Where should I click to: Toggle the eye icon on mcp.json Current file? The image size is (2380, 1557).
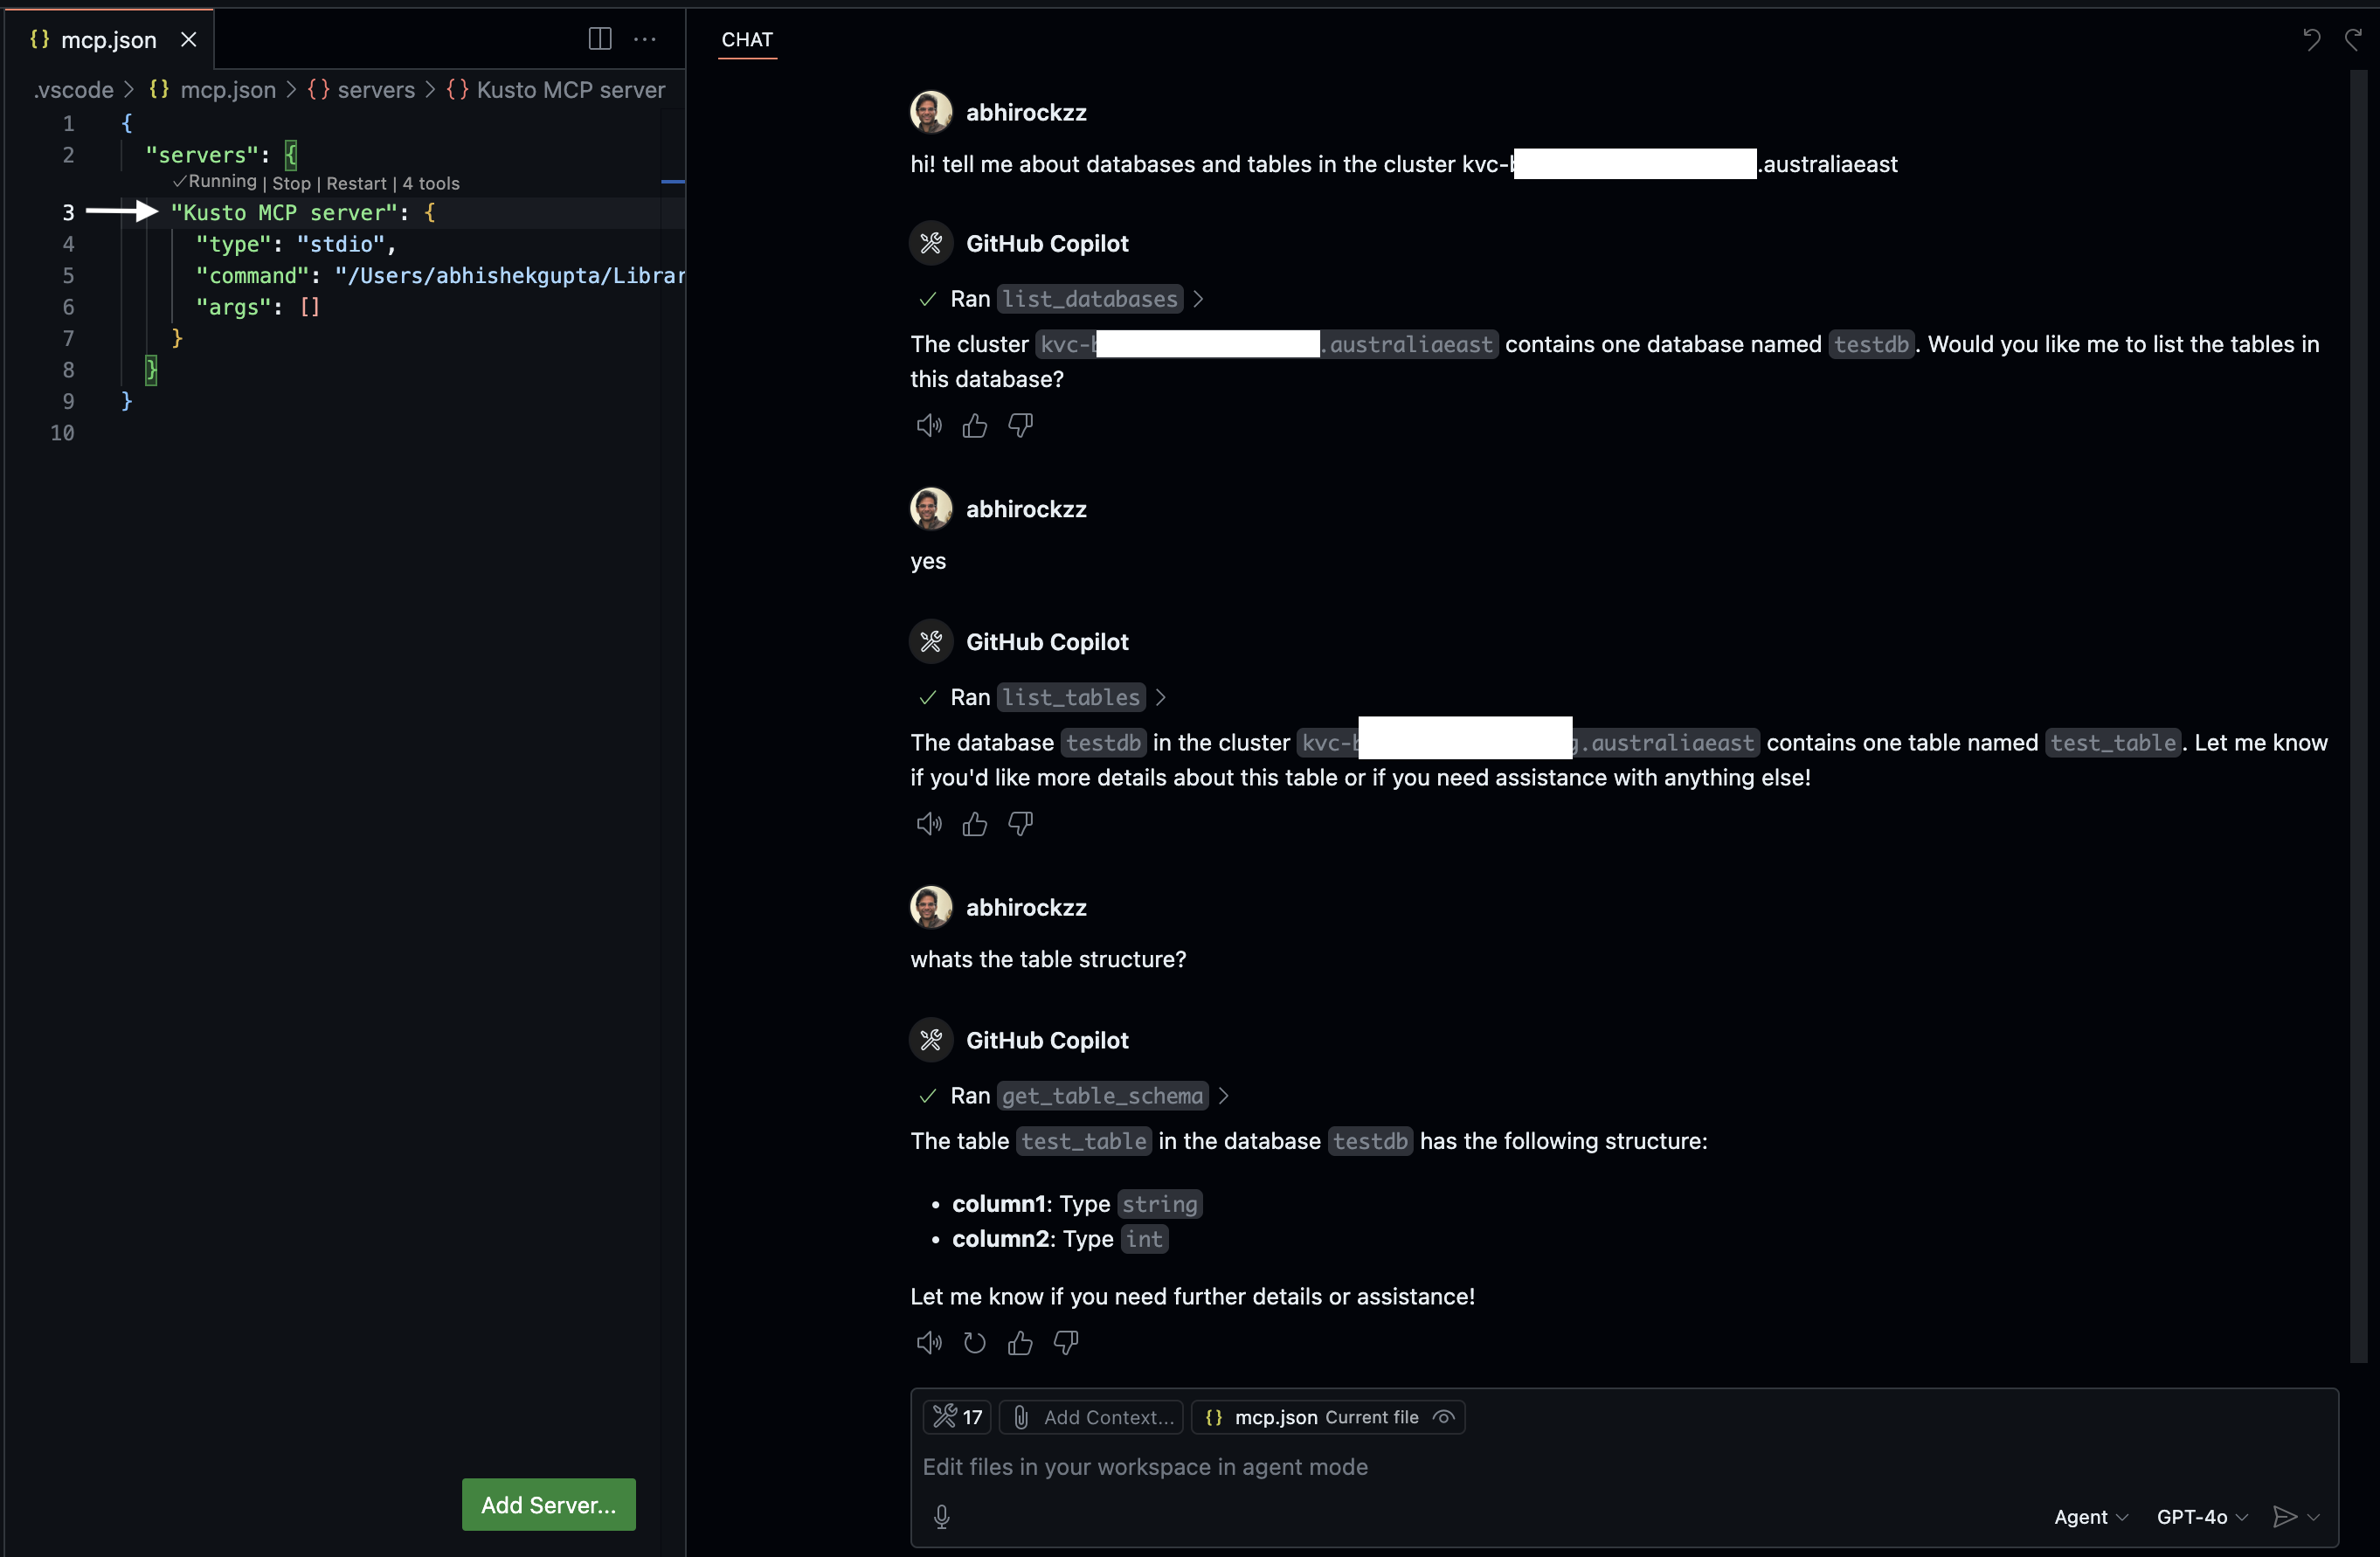pyautogui.click(x=1443, y=1417)
